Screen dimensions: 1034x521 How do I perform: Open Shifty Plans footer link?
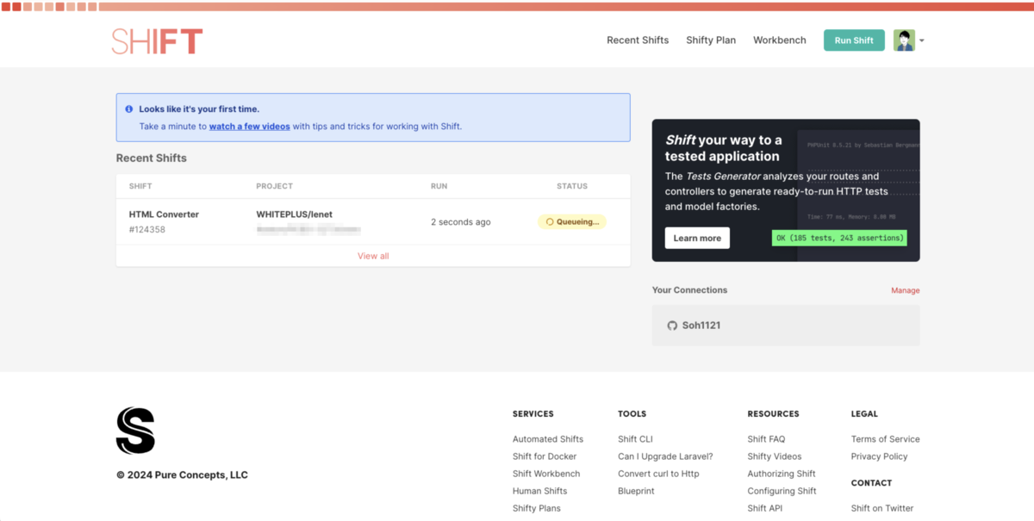tap(537, 508)
